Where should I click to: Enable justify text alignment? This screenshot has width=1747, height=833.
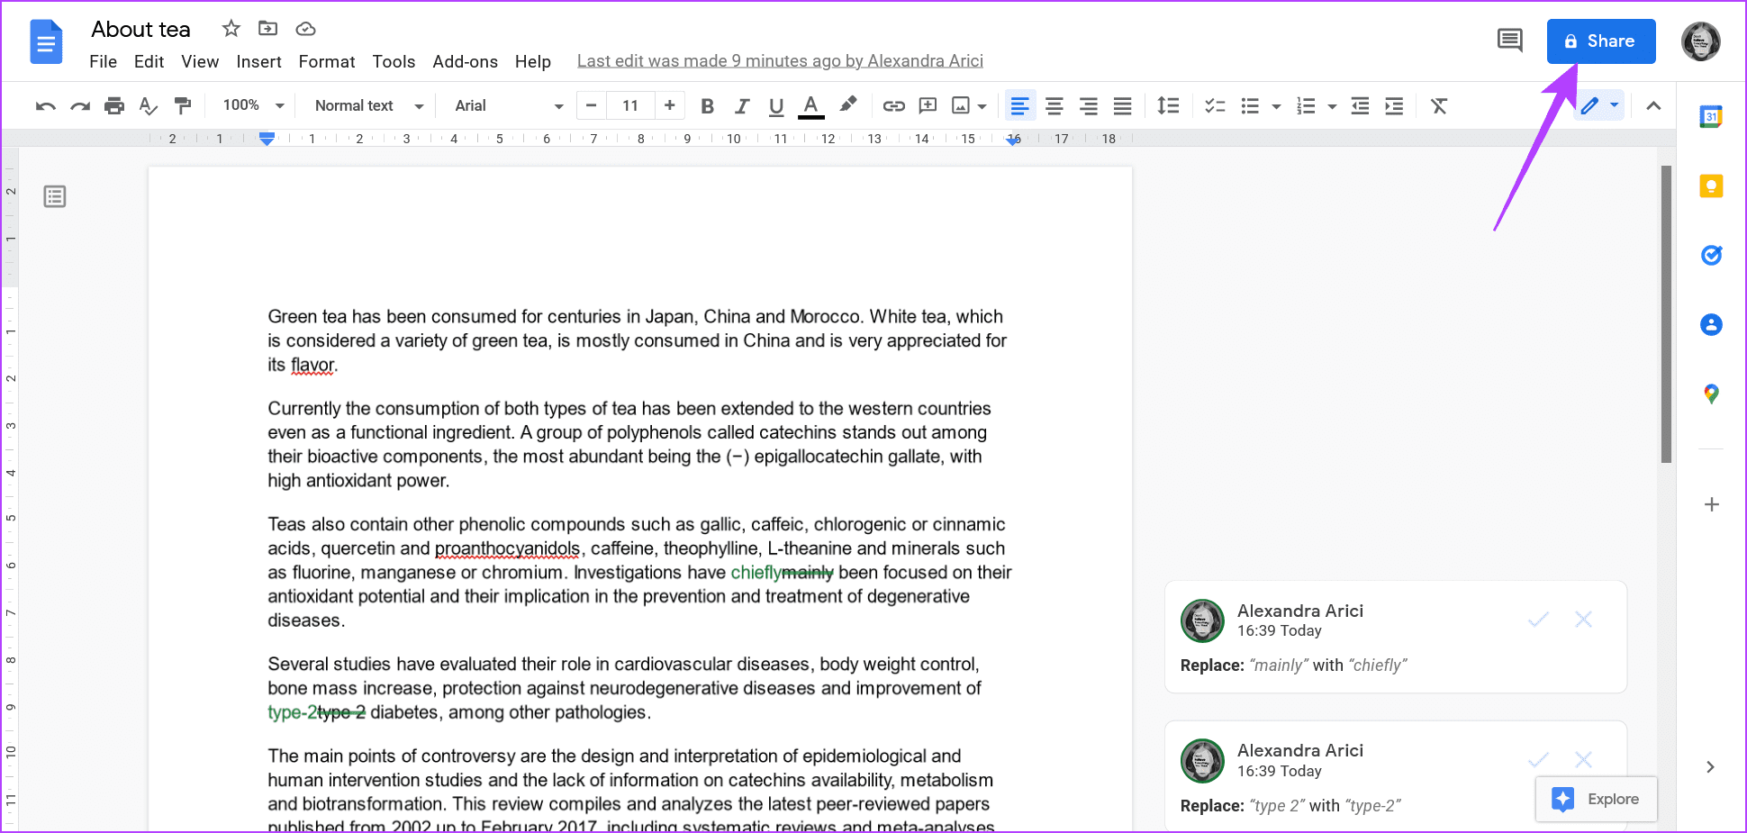point(1122,106)
